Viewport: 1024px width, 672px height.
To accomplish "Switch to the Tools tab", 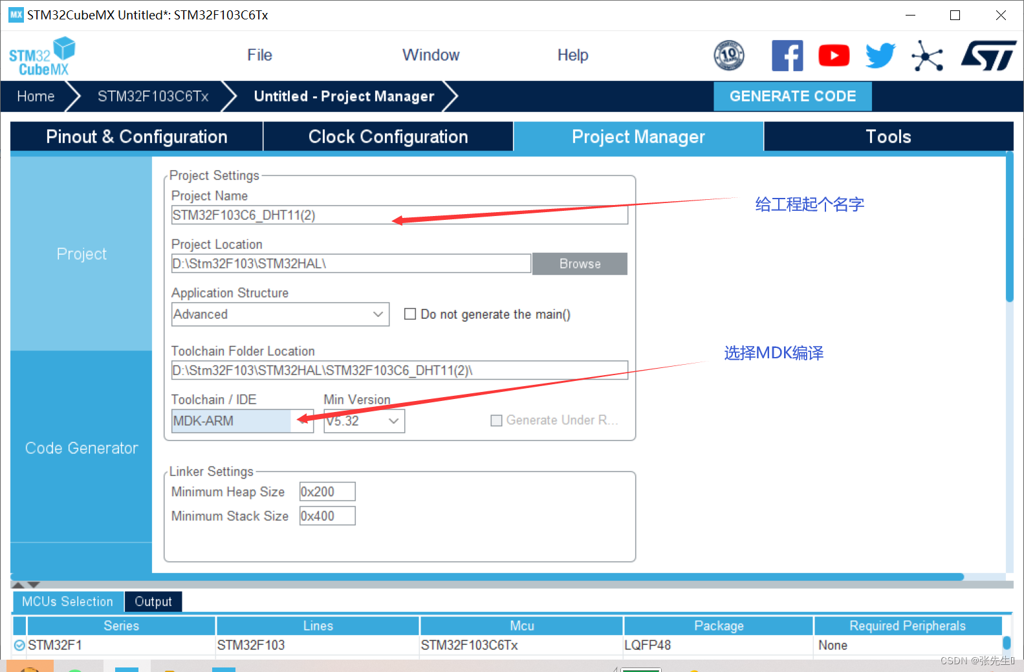I will click(x=888, y=136).
